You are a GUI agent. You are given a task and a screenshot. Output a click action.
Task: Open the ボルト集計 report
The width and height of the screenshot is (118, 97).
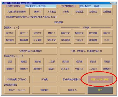point(38,40)
